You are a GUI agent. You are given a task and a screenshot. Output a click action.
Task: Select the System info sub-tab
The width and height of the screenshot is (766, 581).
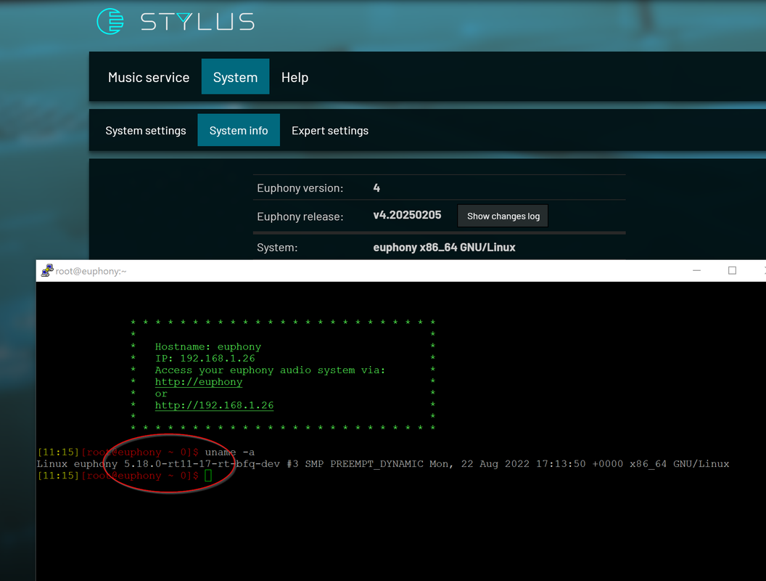point(239,130)
